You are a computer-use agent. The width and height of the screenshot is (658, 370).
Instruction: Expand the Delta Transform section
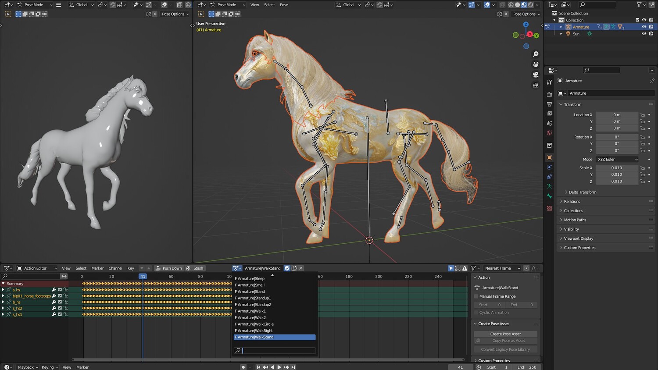[582, 192]
